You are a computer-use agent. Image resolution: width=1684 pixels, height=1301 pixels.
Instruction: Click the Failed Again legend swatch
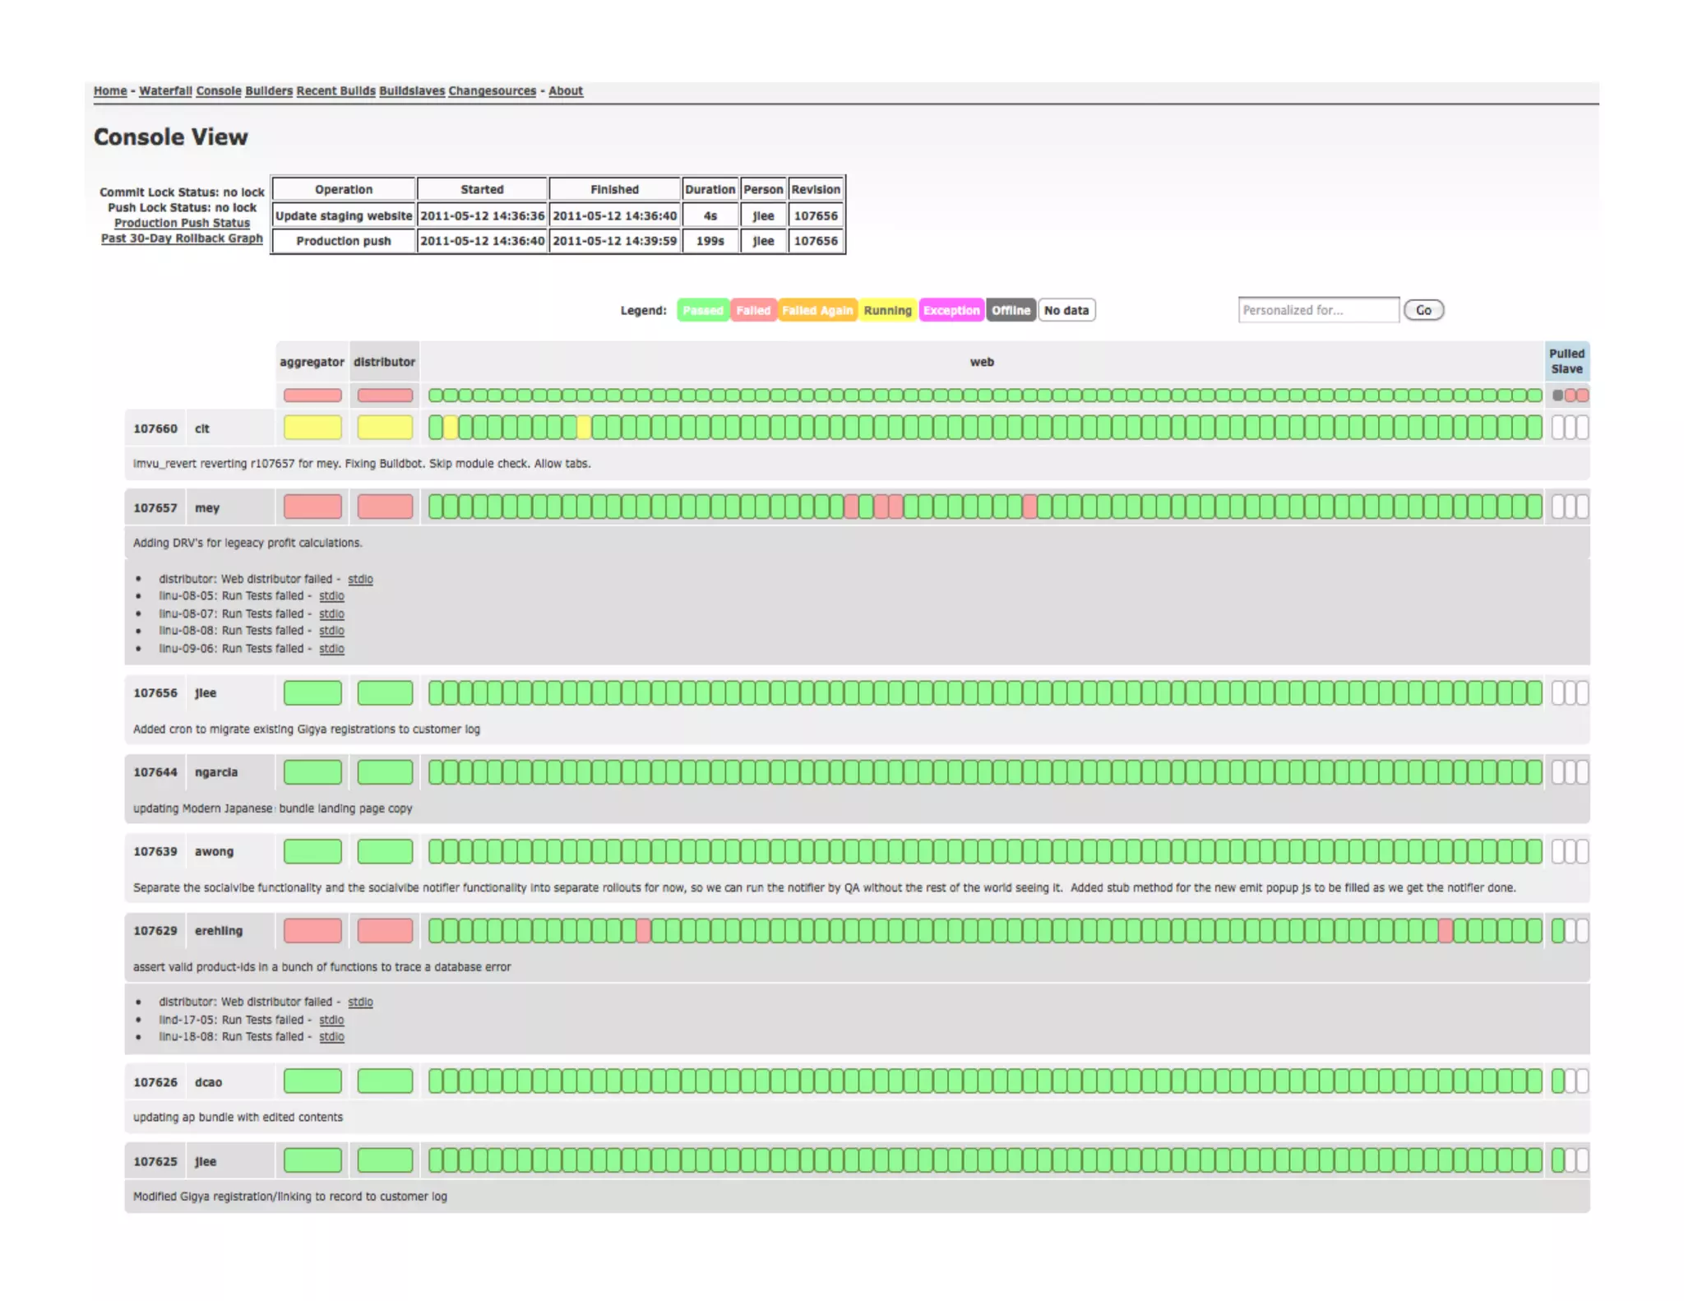817,310
